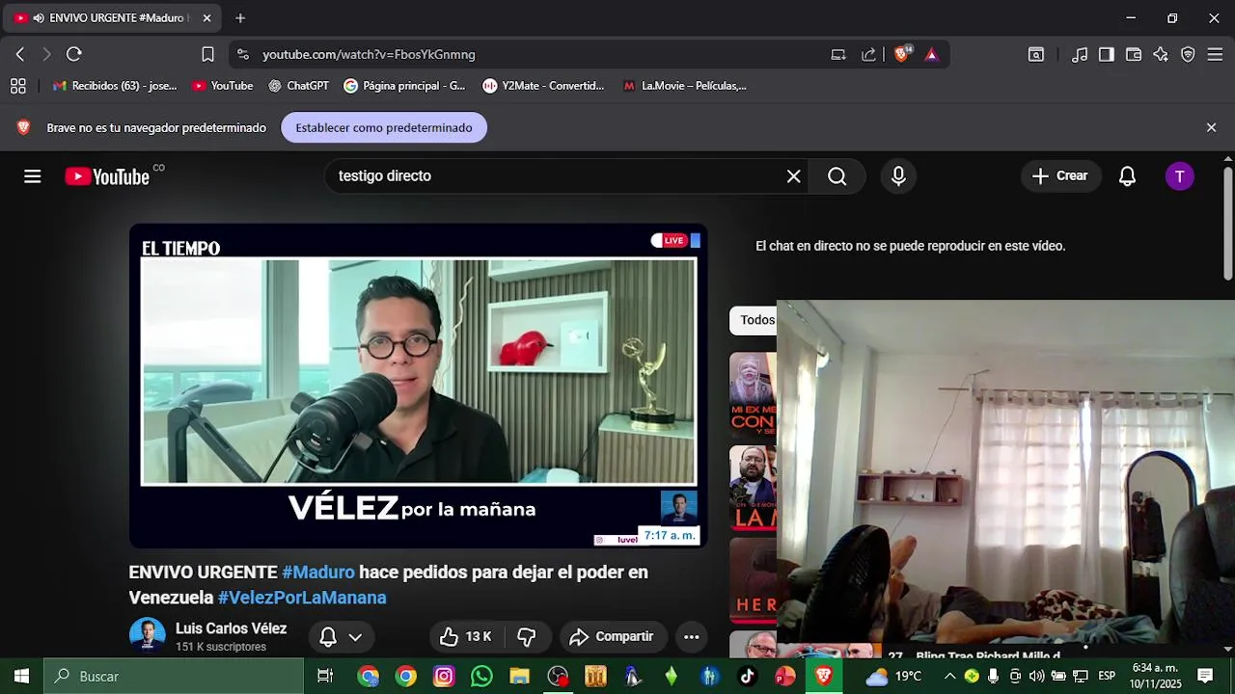Open the YouTube bookmark
This screenshot has width=1235, height=694.
click(223, 86)
